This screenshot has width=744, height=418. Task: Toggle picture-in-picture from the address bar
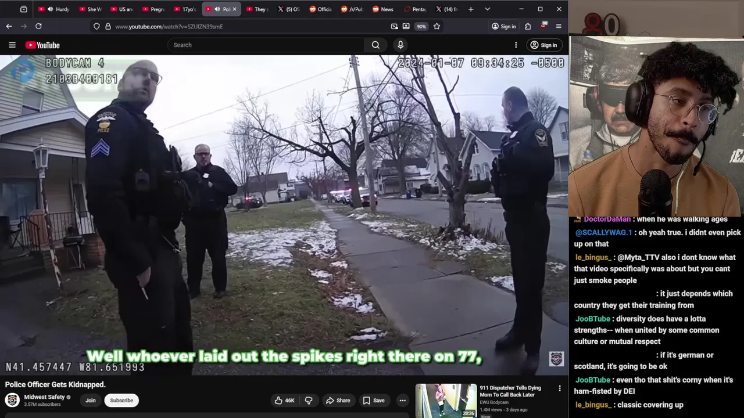pos(394,26)
